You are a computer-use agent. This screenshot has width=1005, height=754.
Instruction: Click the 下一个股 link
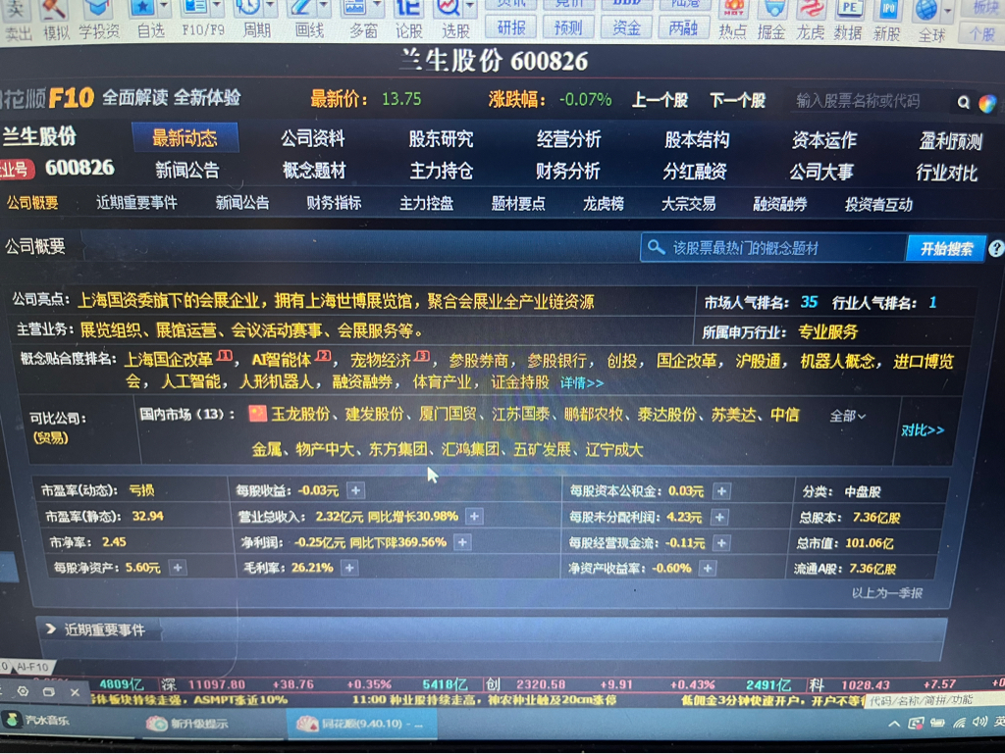[x=738, y=100]
